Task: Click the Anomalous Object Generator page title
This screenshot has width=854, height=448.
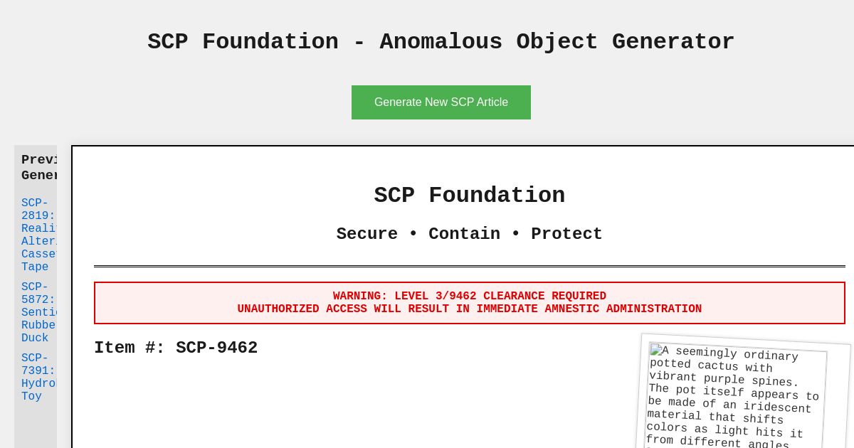Action: tap(441, 42)
